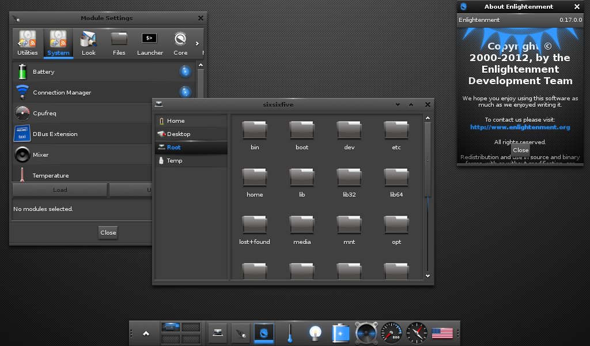This screenshot has height=346, width=590.
Task: Open the Utilities modules category
Action: tap(28, 43)
